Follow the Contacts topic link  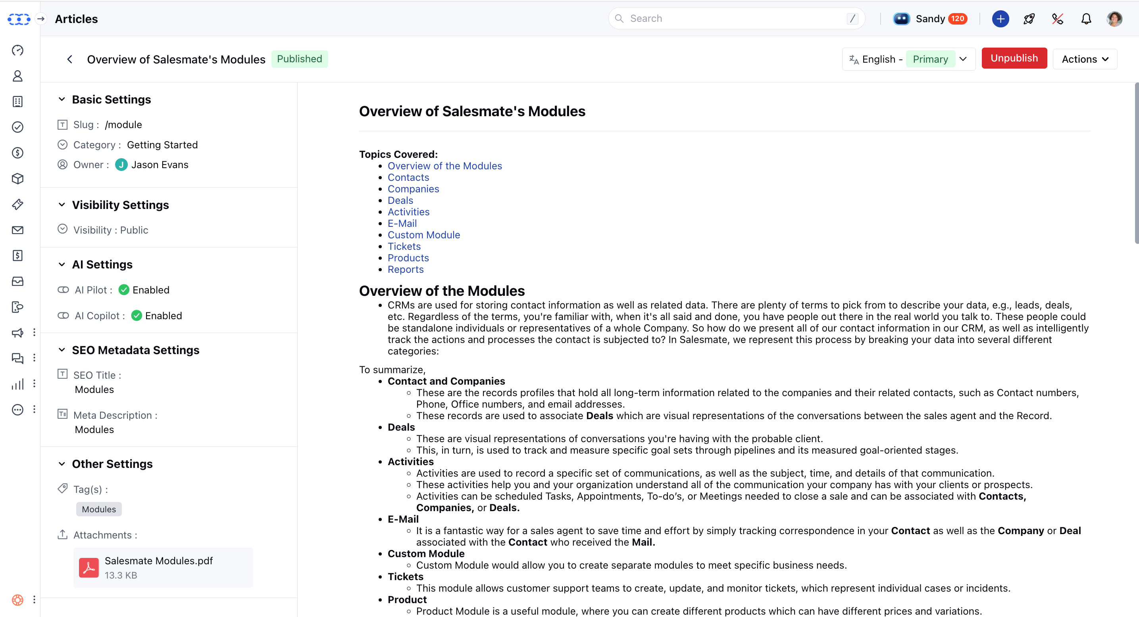[408, 177]
